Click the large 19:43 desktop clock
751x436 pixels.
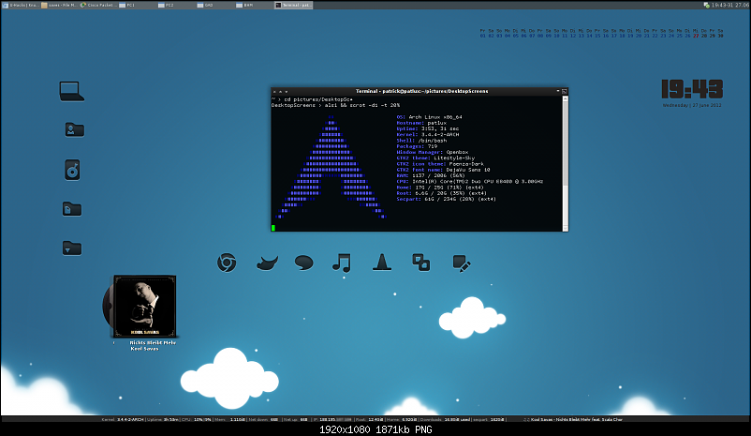691,89
